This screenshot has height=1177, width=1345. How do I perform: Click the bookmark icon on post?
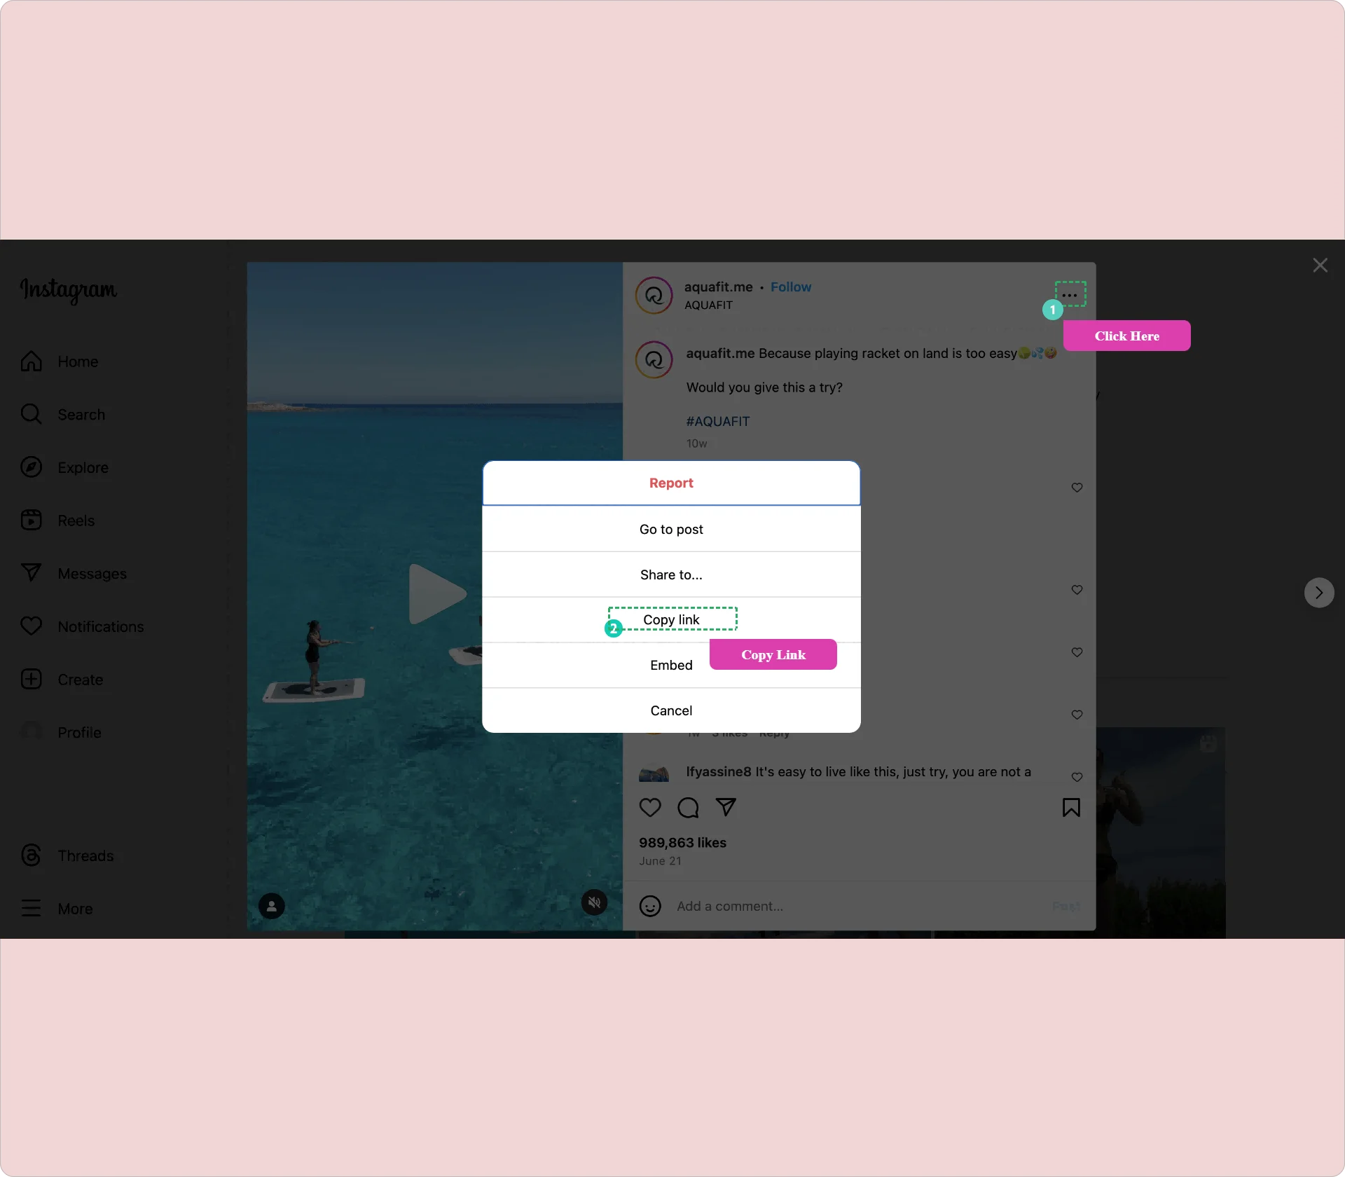point(1072,808)
